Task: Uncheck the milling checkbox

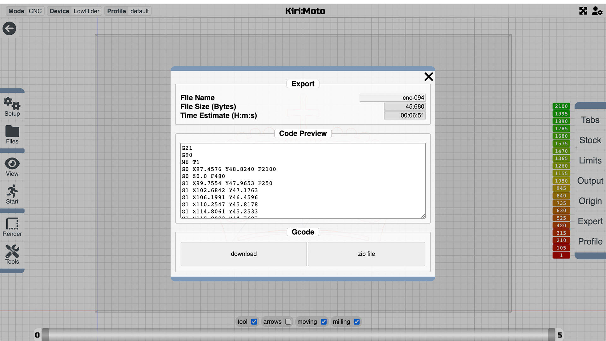Action: [357, 322]
